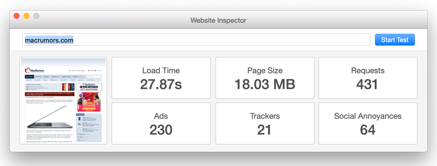The image size is (437, 166).
Task: Select the Load Time 27.87s card
Action: [x=161, y=78]
